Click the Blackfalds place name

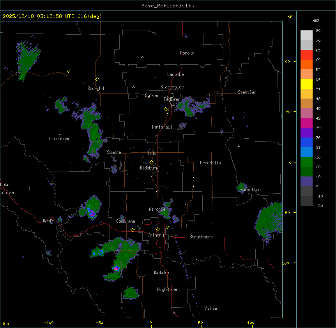[x=172, y=87]
